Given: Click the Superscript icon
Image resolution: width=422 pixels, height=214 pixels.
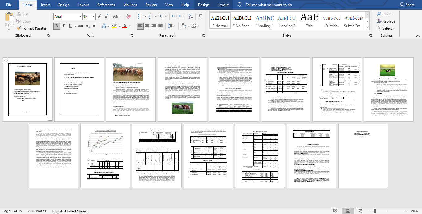Looking at the screenshot, I should pos(95,26).
